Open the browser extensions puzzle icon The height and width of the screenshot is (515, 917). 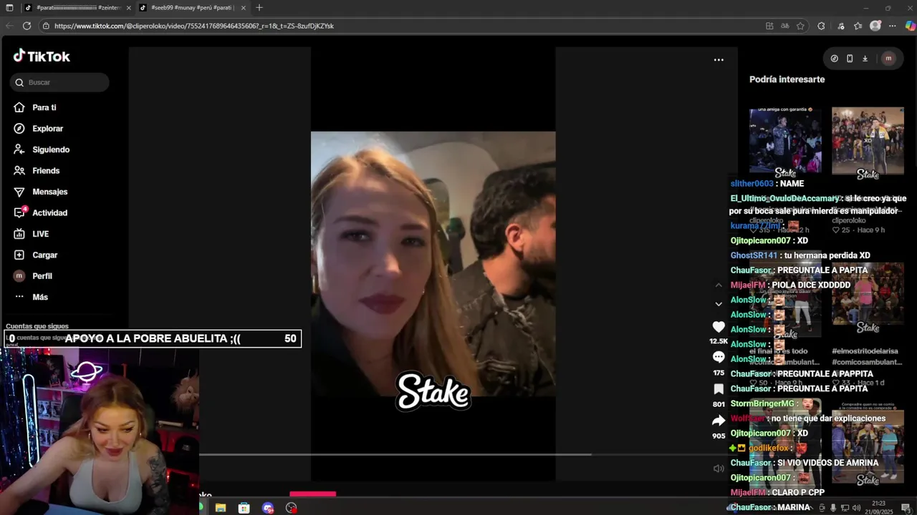pyautogui.click(x=821, y=26)
